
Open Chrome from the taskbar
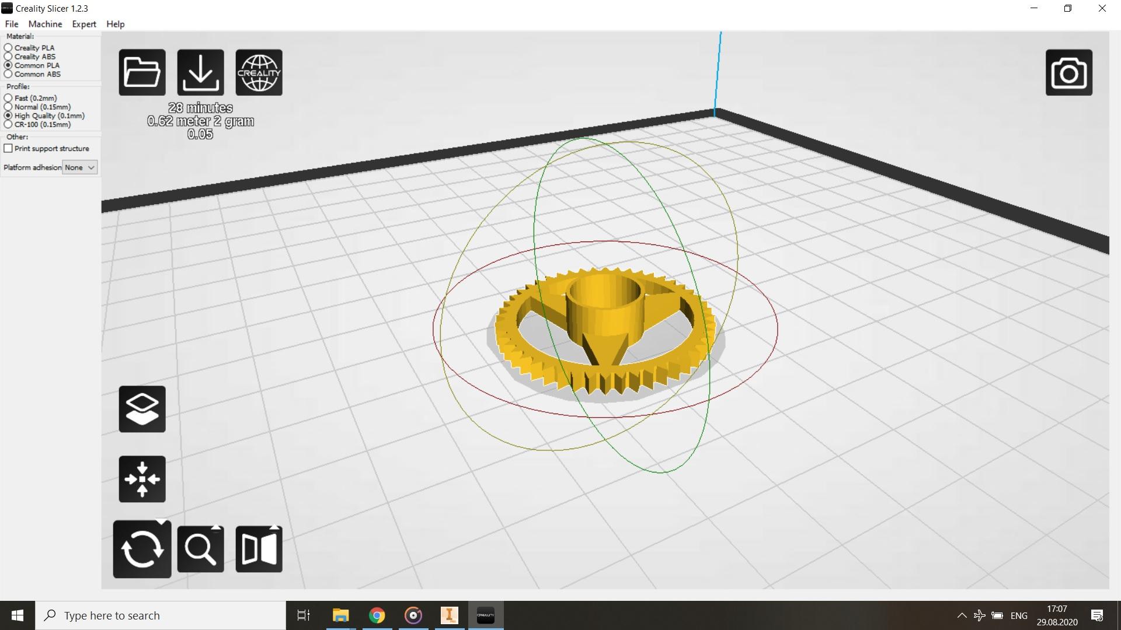pyautogui.click(x=377, y=615)
